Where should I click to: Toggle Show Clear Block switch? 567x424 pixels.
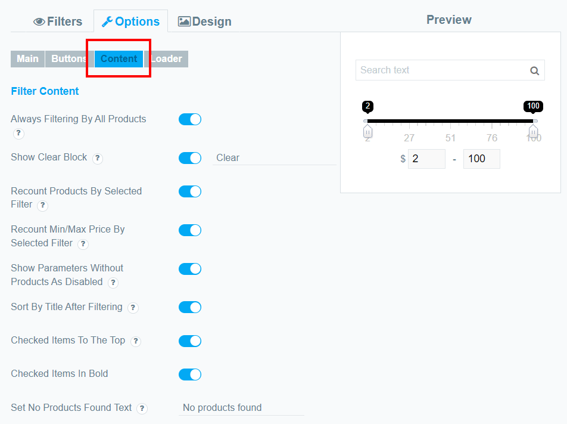pos(190,158)
